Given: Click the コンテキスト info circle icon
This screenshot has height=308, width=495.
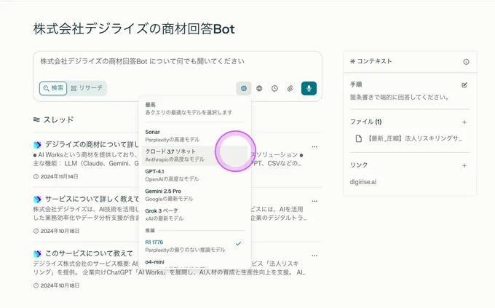Looking at the screenshot, I should [466, 62].
